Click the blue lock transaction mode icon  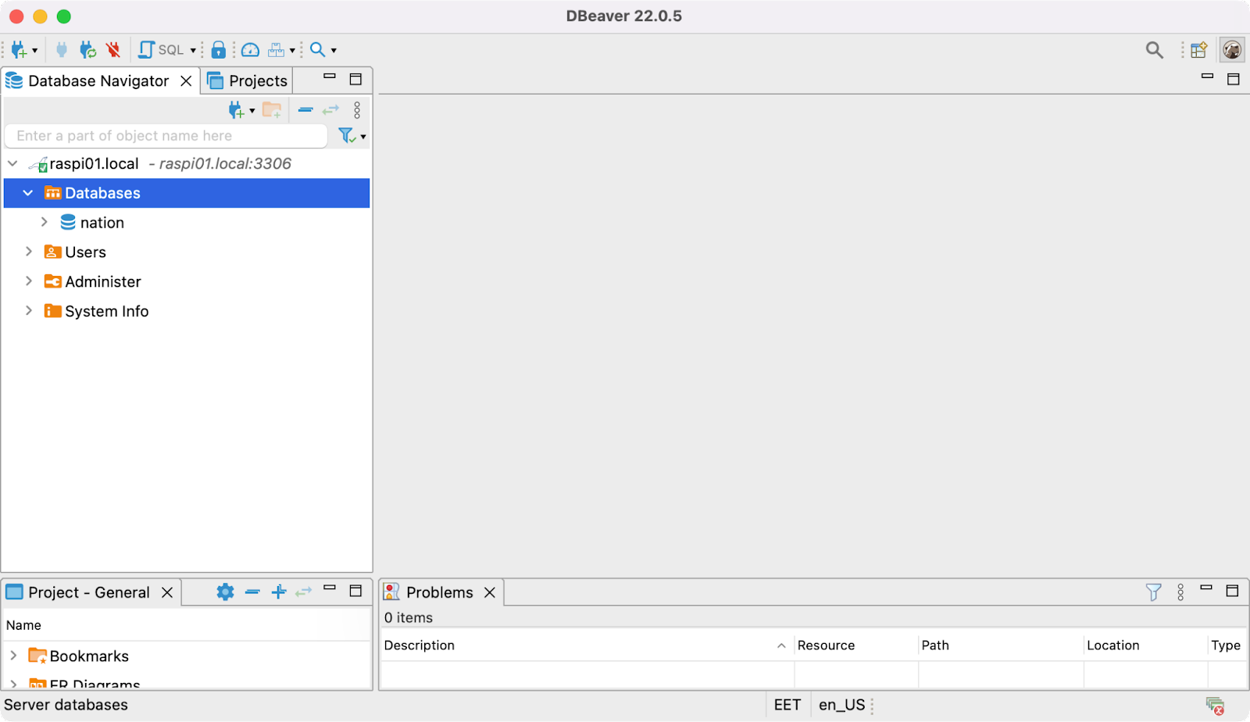point(219,50)
